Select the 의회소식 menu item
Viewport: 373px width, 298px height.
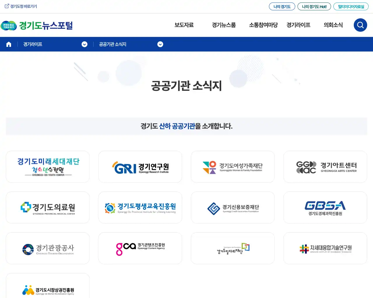click(x=333, y=25)
